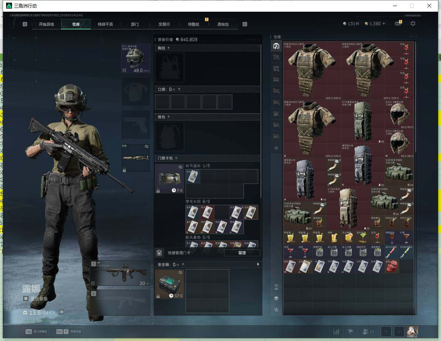The width and height of the screenshot is (441, 341).
Task: Select the green martini cocktail item
Action: click(x=363, y=238)
